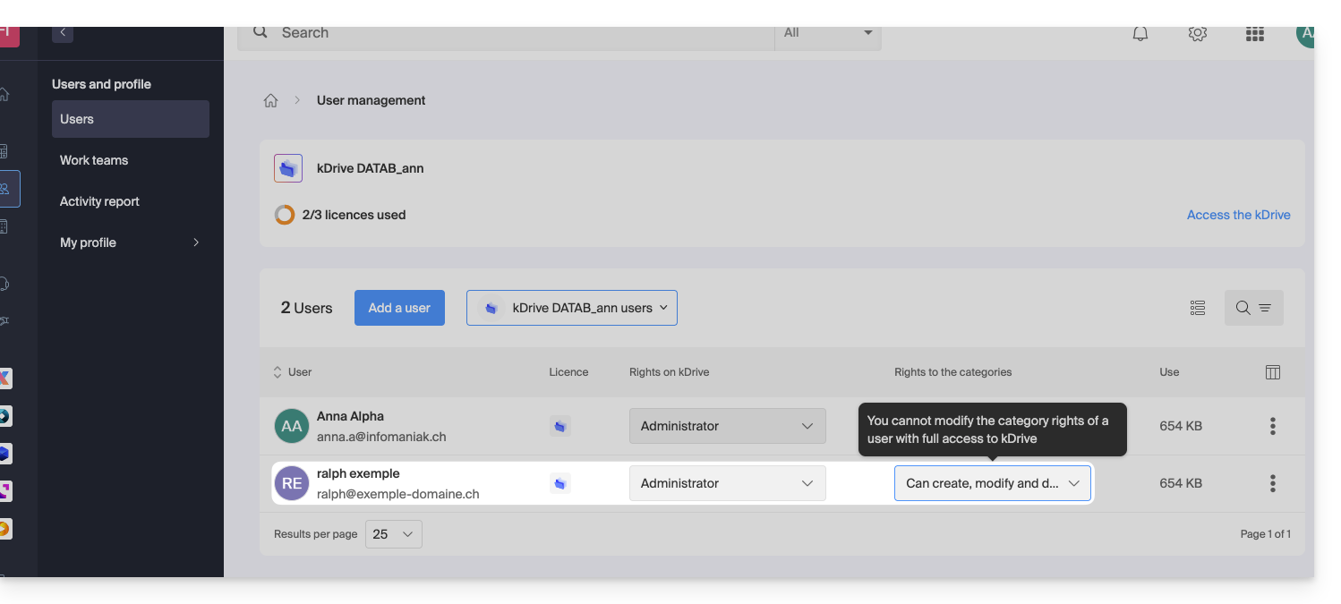Open the search and filter icon button
Image resolution: width=1341 pixels, height=604 pixels.
coord(1253,308)
